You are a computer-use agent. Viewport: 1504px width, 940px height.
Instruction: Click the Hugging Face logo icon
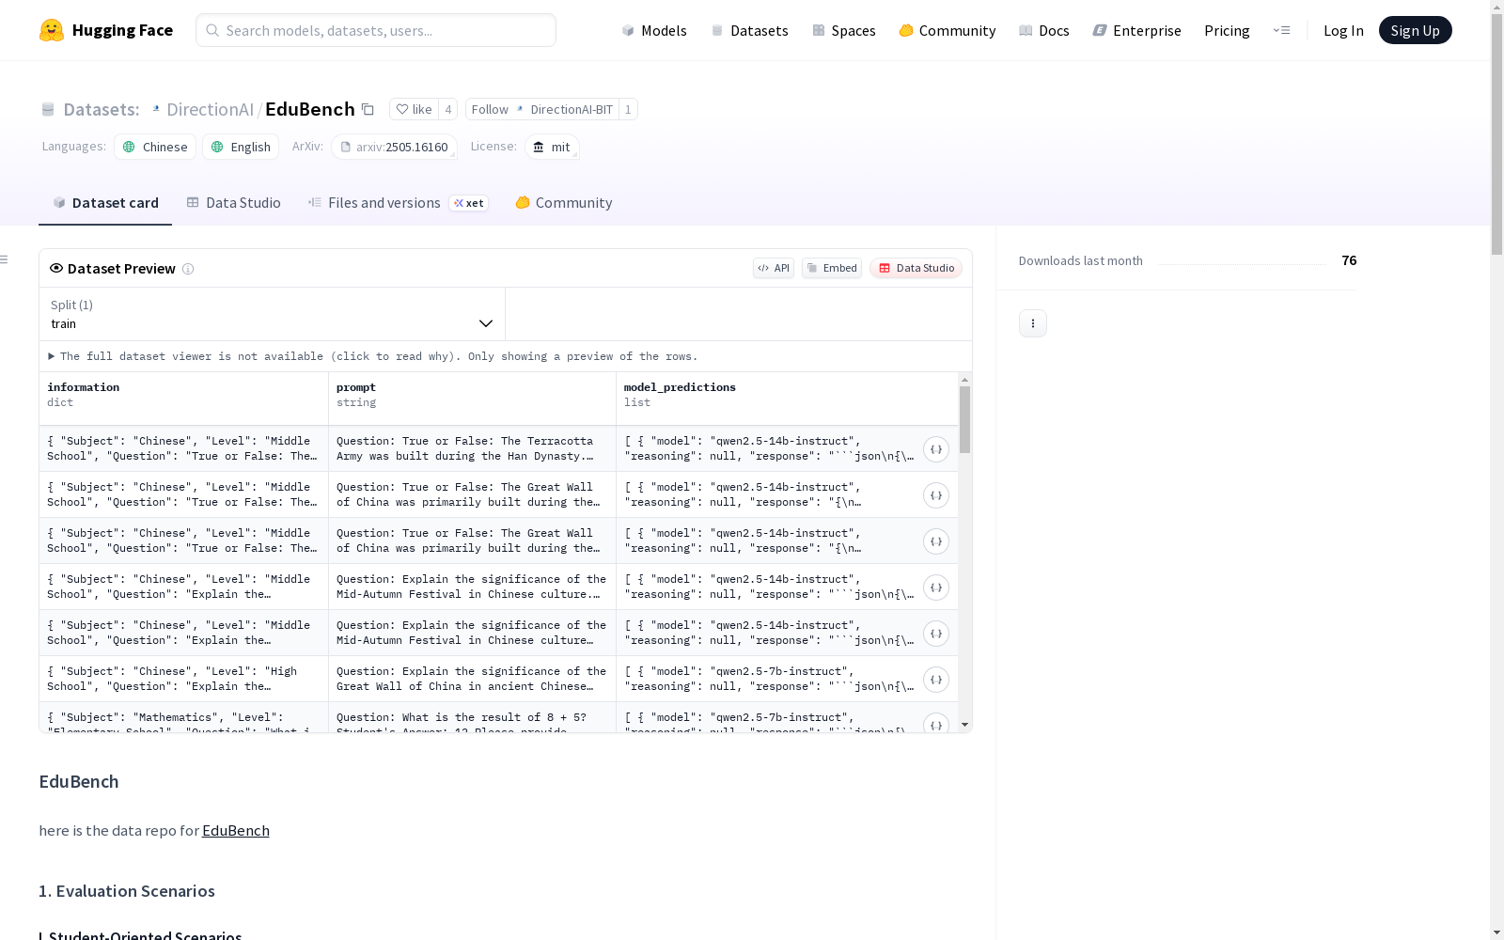click(52, 30)
